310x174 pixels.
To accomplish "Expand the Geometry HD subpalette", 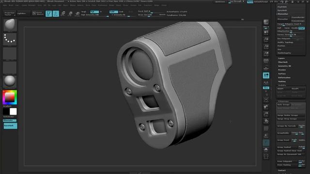I will tap(284, 66).
